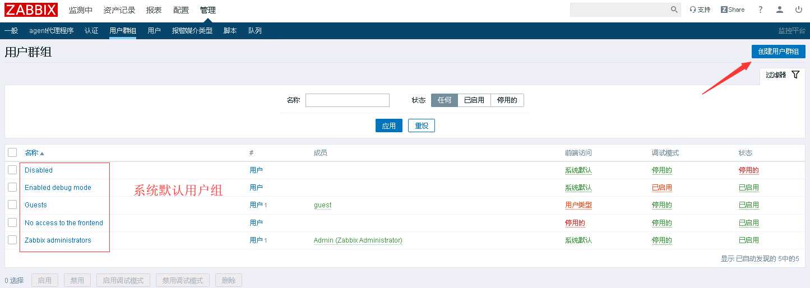
Task: Focus the 名称 filter input field
Action: tap(348, 100)
